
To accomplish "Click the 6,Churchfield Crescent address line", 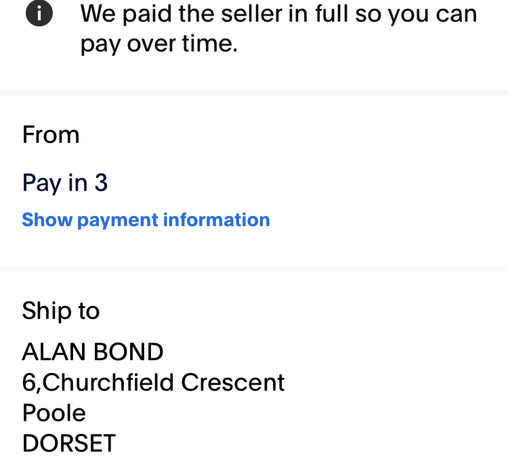I will pyautogui.click(x=153, y=383).
